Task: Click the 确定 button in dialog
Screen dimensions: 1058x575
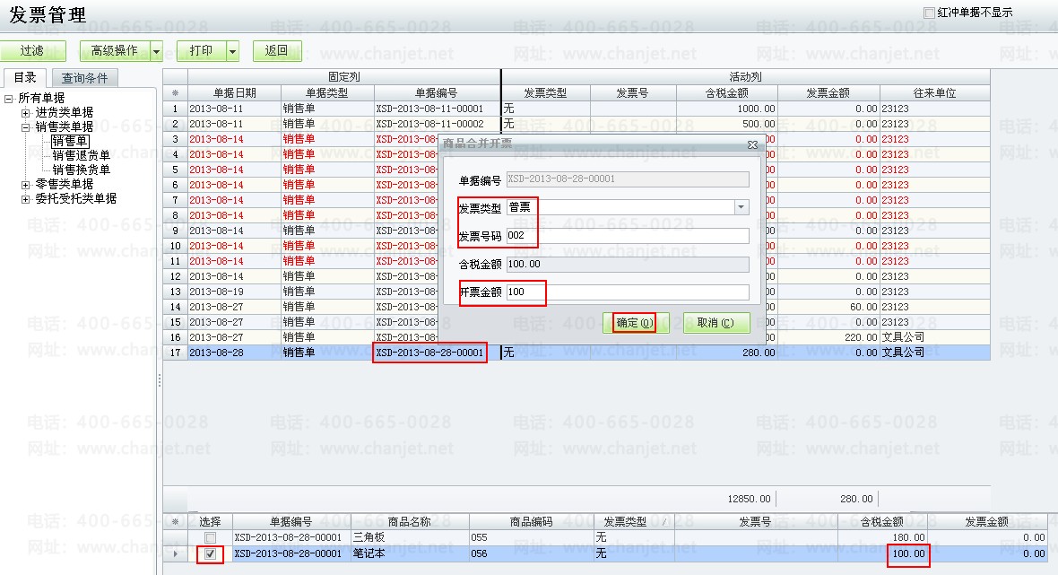Action: [636, 323]
